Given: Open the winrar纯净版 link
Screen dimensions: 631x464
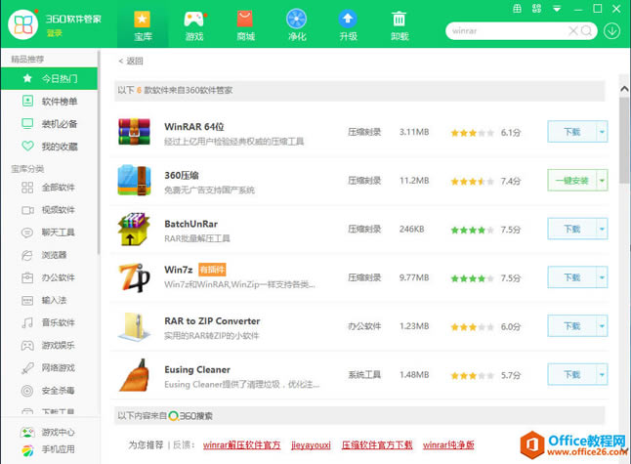Looking at the screenshot, I should 448,445.
